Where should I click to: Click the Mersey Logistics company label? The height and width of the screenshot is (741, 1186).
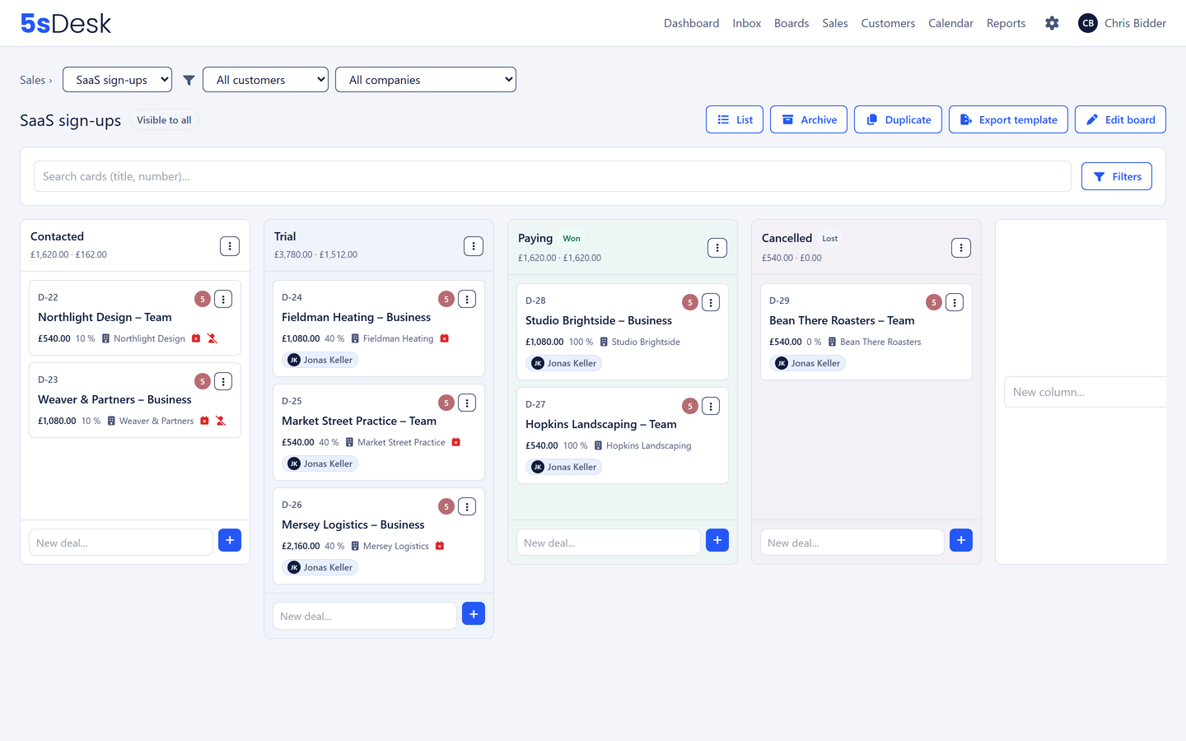396,546
